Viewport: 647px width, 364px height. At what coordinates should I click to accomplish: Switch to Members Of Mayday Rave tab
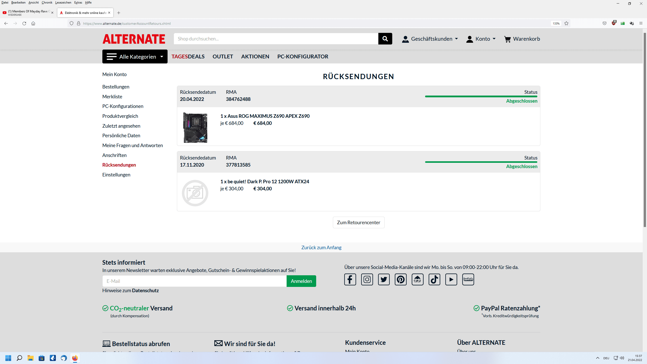[28, 13]
